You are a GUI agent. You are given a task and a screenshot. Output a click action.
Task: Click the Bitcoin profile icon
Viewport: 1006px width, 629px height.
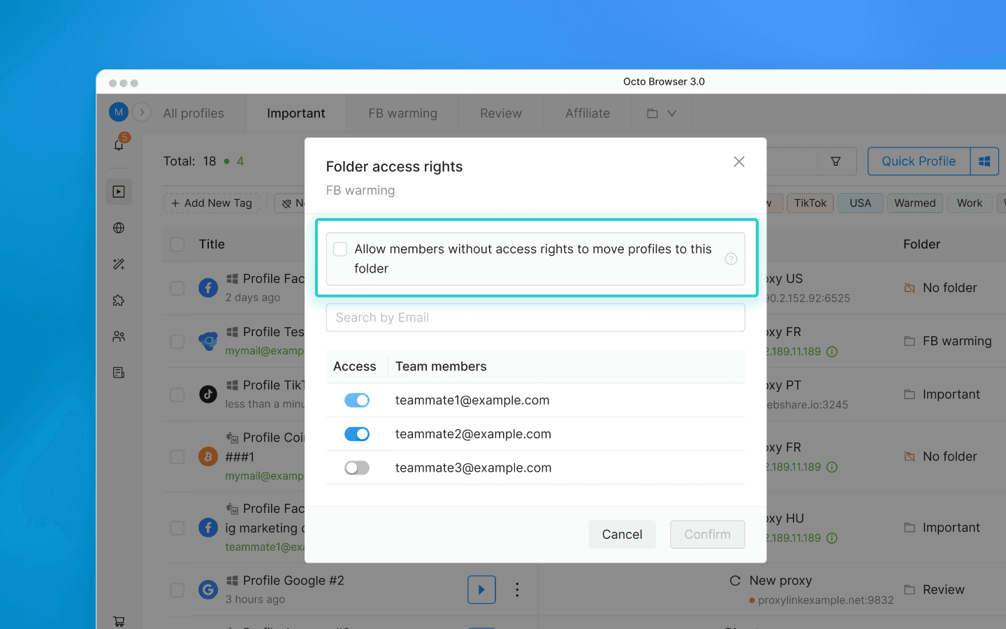pyautogui.click(x=208, y=456)
